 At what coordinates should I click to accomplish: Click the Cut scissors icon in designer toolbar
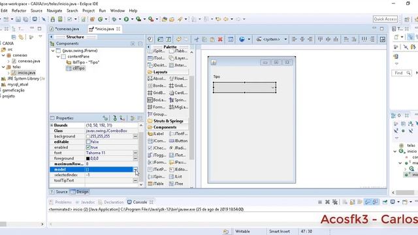[x=197, y=39]
